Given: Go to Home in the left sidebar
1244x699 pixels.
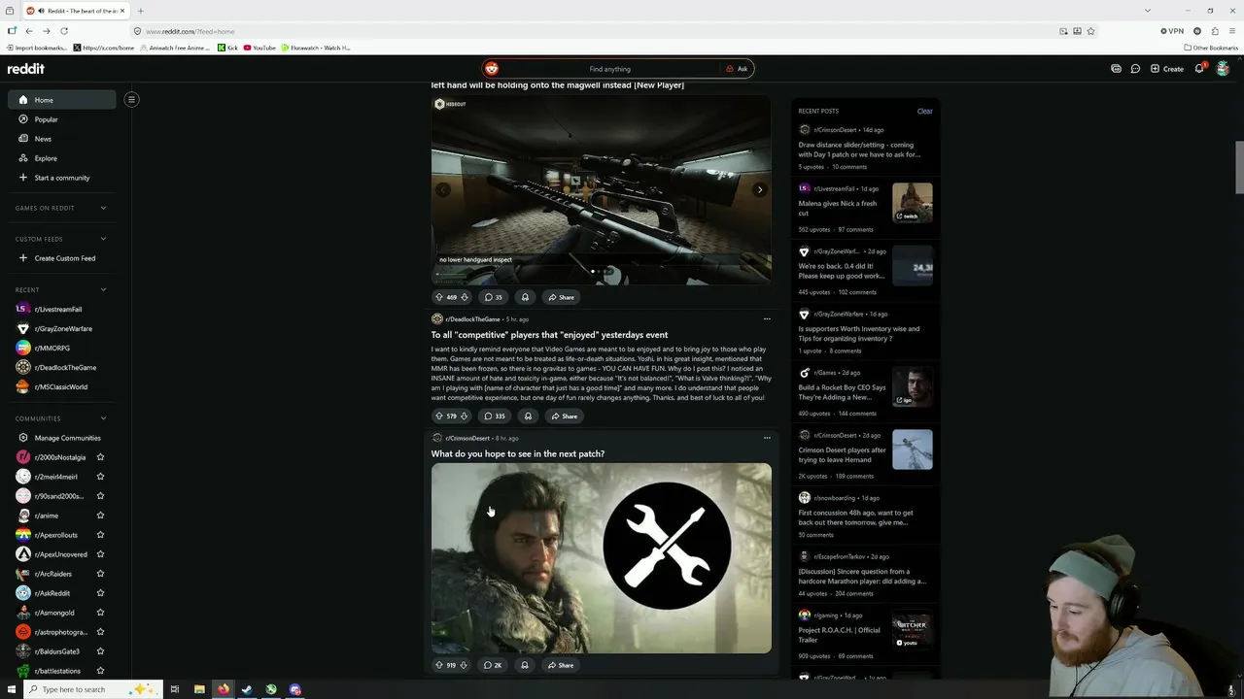Looking at the screenshot, I should click(62, 100).
